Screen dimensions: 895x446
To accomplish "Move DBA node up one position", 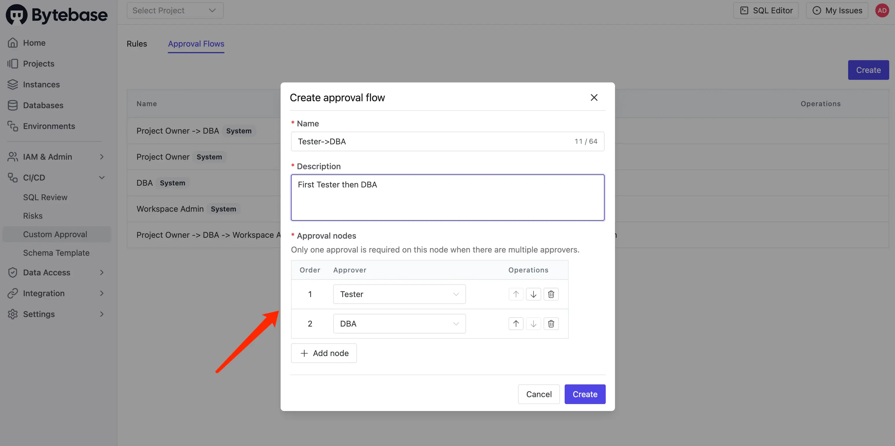I will click(x=515, y=324).
